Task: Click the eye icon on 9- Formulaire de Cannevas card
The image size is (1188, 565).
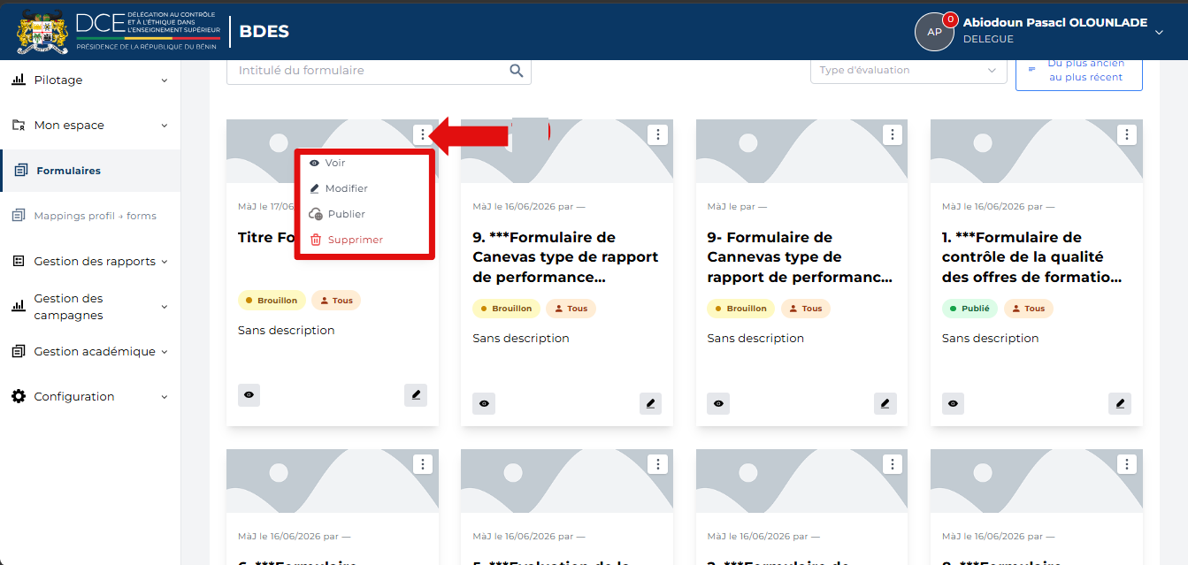Action: pyautogui.click(x=718, y=403)
